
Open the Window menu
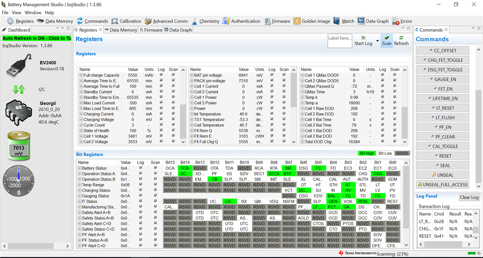(33, 13)
